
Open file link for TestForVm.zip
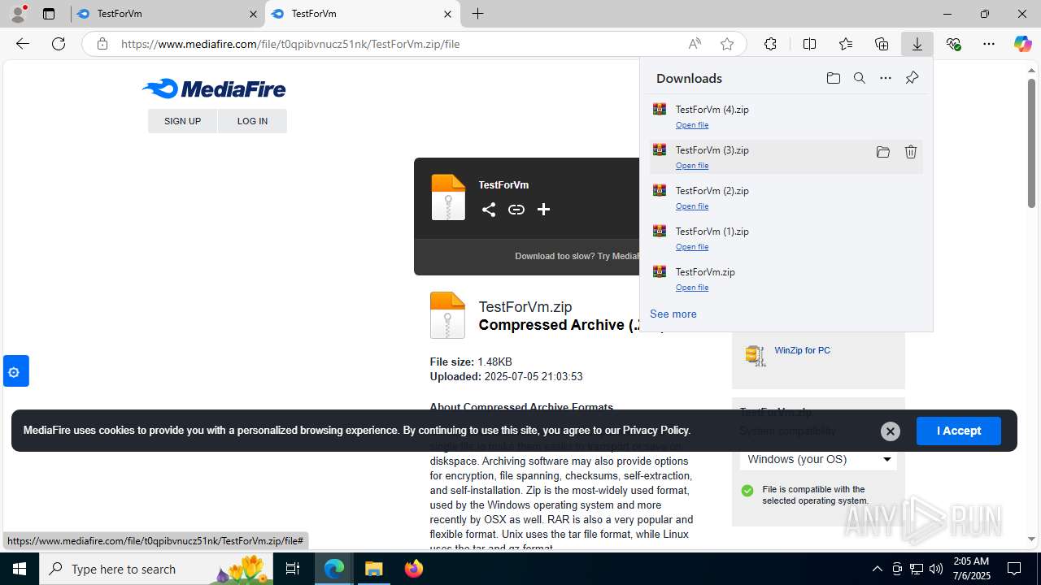click(692, 288)
